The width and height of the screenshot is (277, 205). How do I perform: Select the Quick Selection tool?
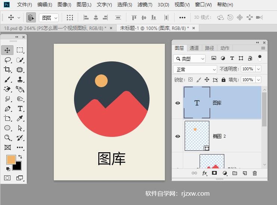(20, 60)
